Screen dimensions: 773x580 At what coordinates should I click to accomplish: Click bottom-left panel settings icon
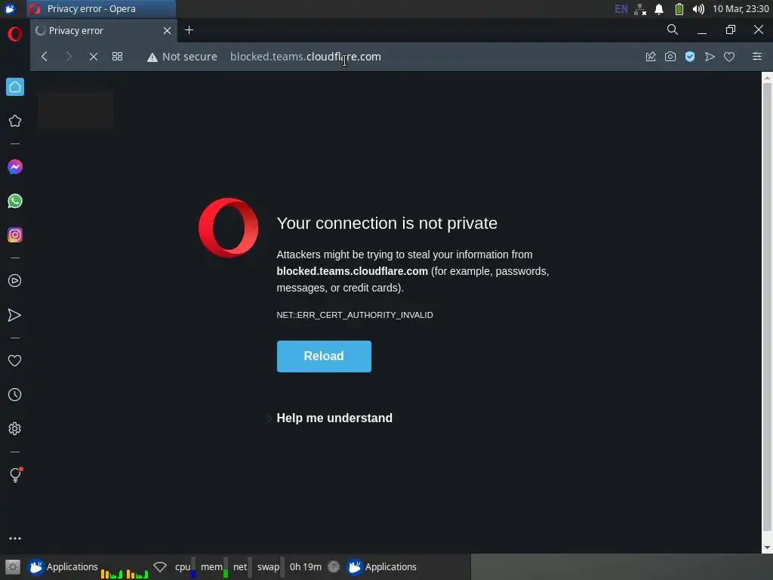[x=12, y=566]
